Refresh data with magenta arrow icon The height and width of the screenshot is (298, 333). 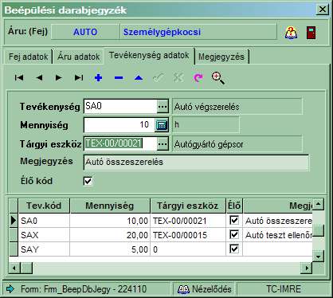pyautogui.click(x=198, y=78)
